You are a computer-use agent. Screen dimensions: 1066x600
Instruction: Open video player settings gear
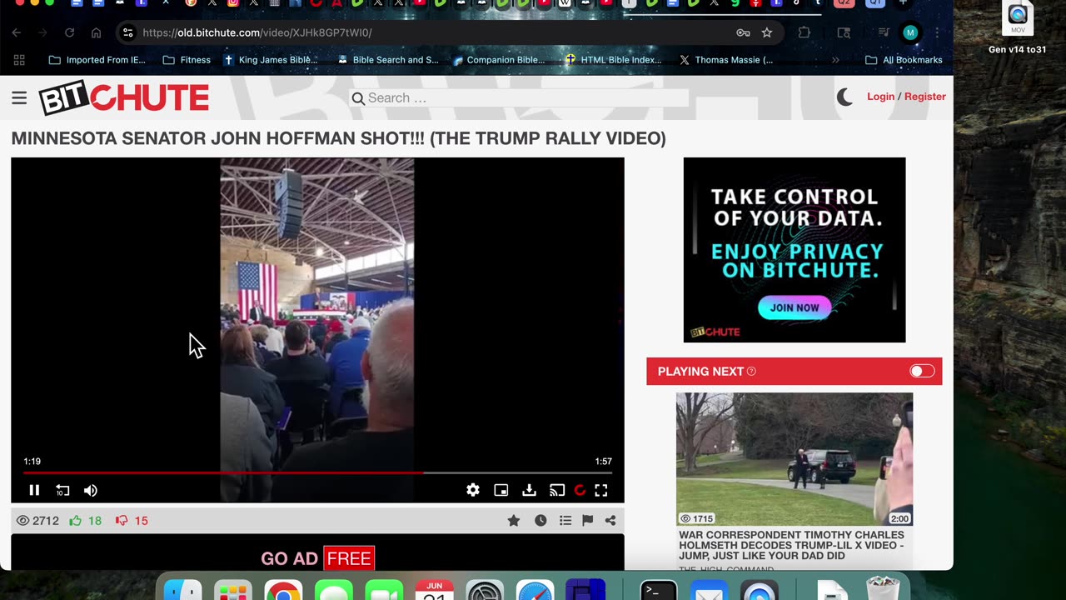click(473, 490)
